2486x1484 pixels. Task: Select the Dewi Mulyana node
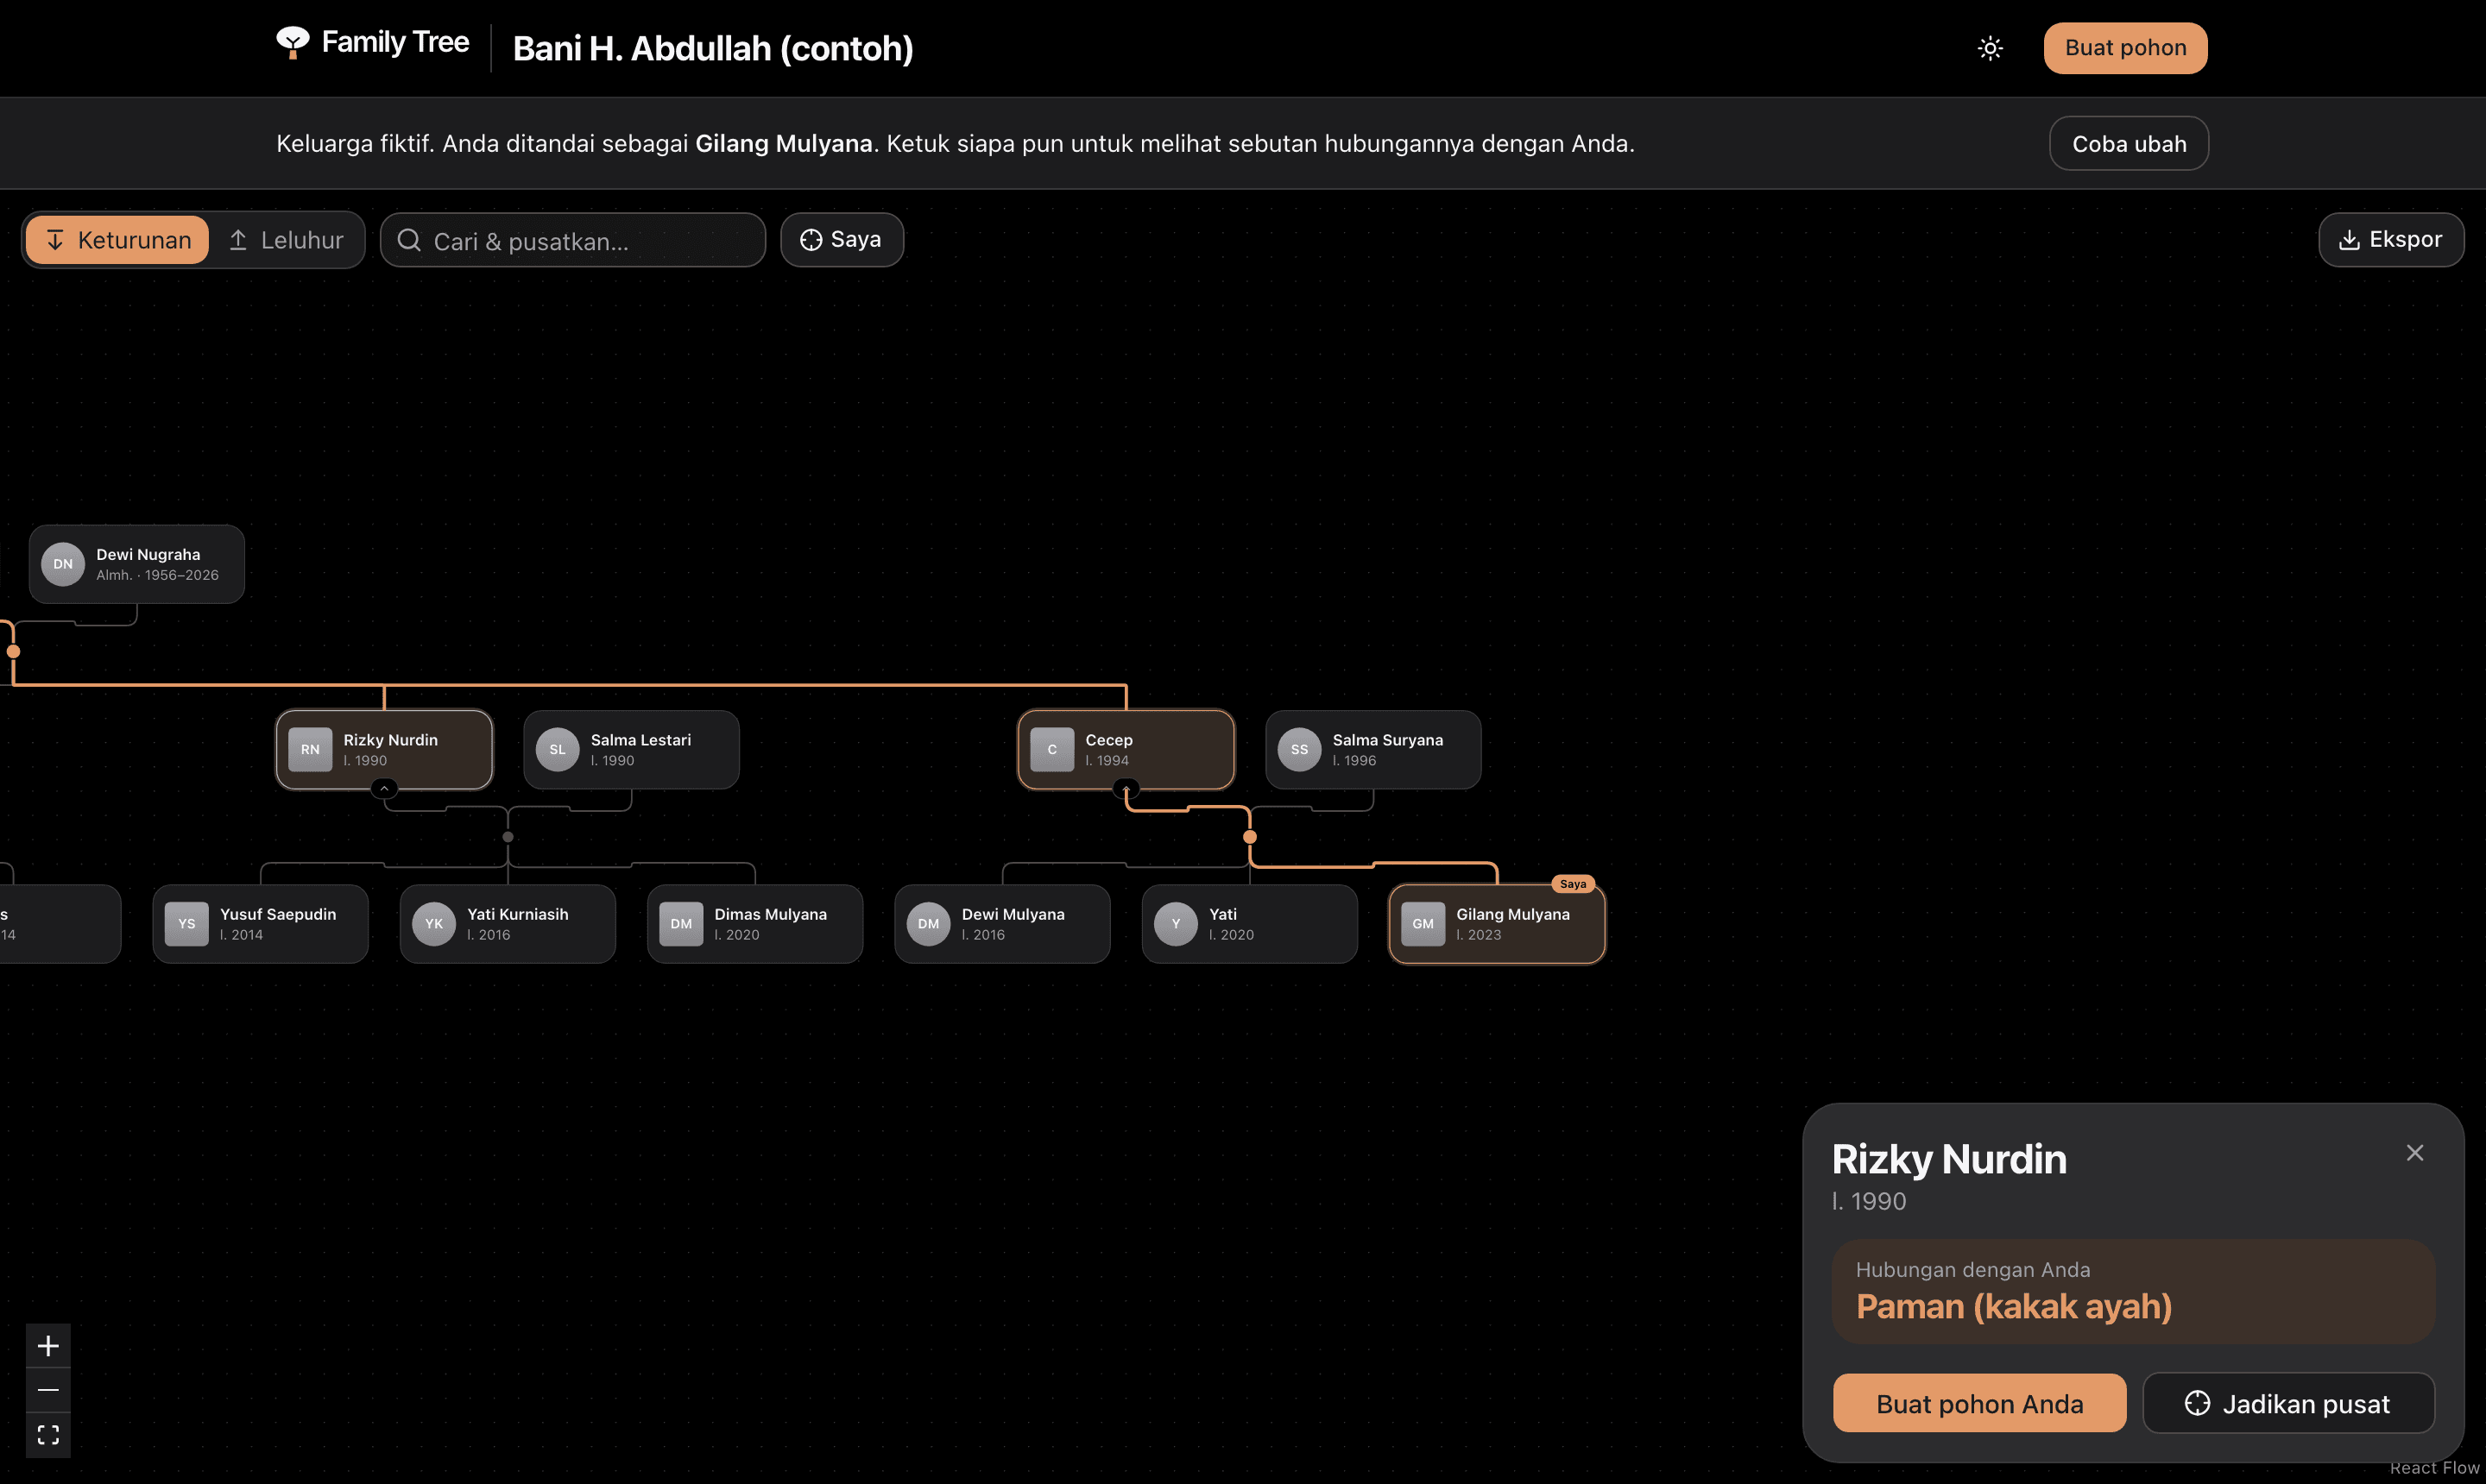click(1002, 924)
